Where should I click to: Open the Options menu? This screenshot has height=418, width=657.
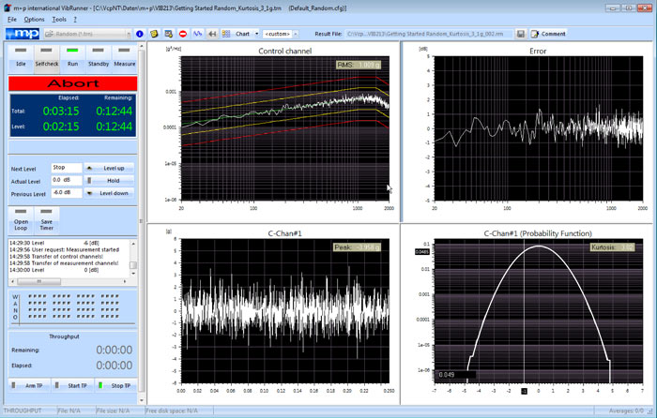pos(34,19)
